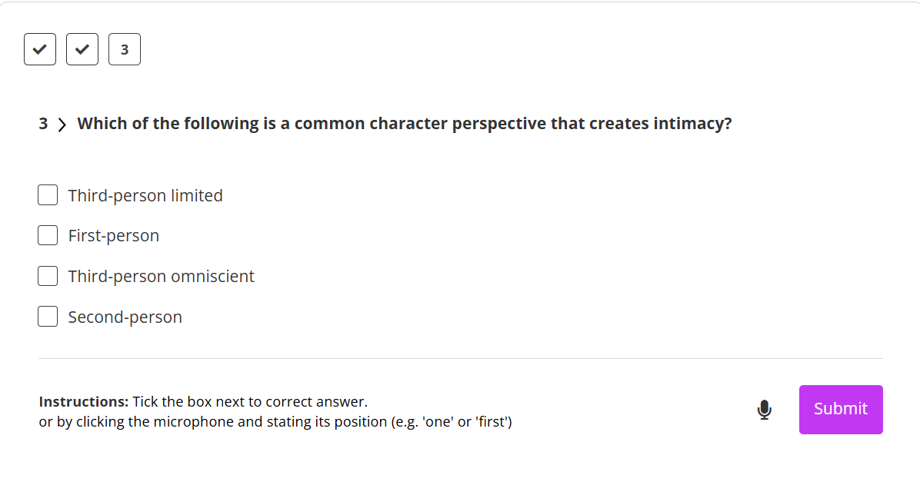Image resolution: width=920 pixels, height=495 pixels.
Task: Tick the Third-person limited checkbox
Action: point(48,195)
